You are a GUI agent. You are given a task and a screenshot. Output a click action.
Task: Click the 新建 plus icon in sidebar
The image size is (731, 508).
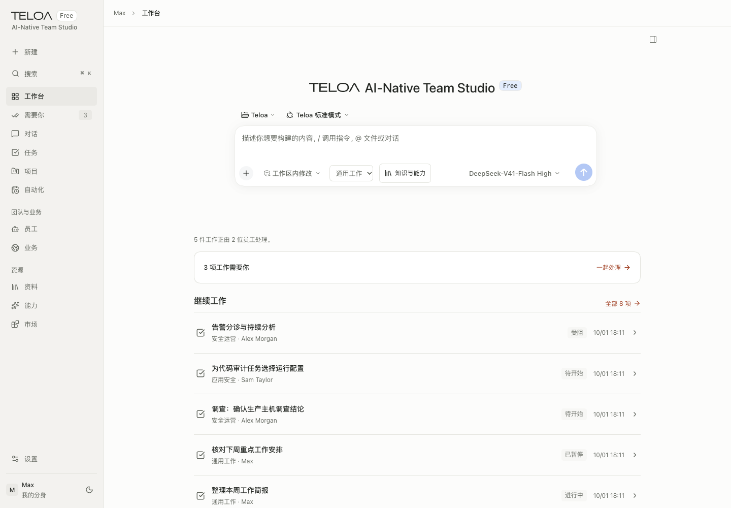pos(15,52)
